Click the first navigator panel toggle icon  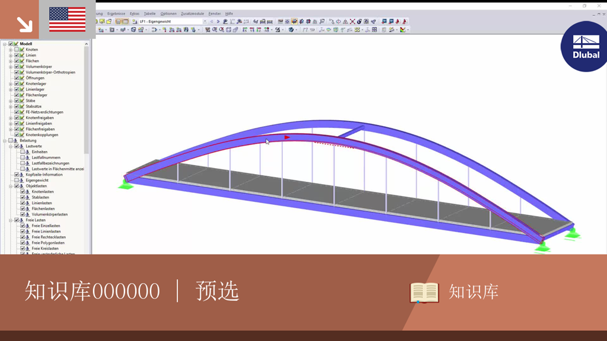click(x=119, y=22)
